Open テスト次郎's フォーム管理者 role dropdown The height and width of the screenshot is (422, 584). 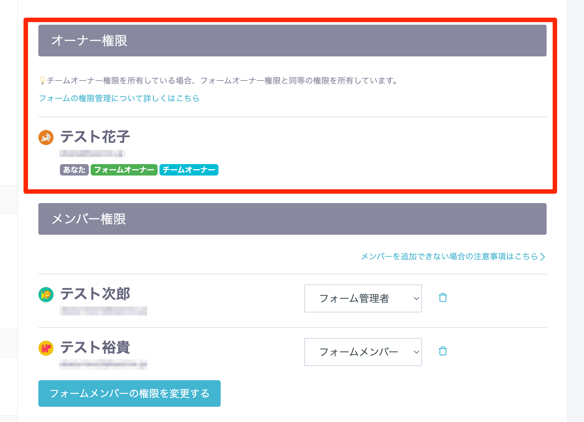(363, 298)
